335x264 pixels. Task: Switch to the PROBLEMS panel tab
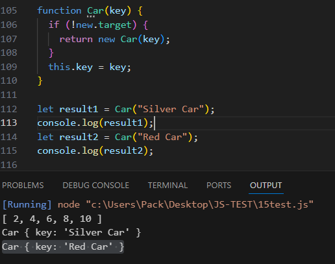pyautogui.click(x=23, y=186)
